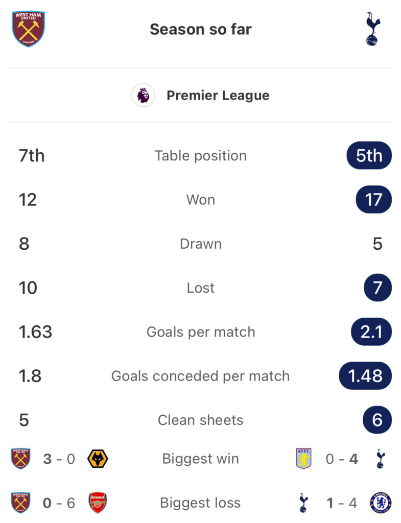Open the 3 - 0 West Ham win result

(x=59, y=459)
